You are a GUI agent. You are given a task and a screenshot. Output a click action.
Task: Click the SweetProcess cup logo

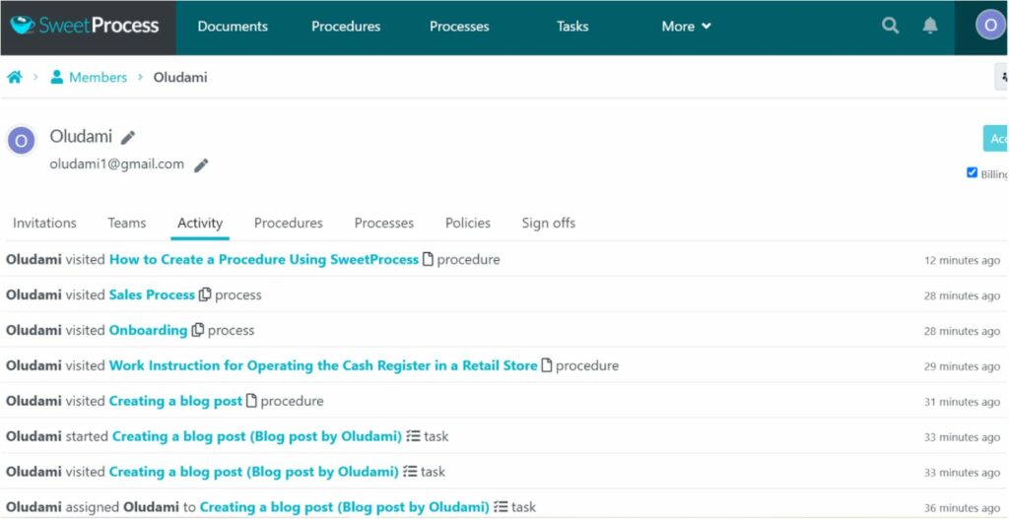pos(22,26)
